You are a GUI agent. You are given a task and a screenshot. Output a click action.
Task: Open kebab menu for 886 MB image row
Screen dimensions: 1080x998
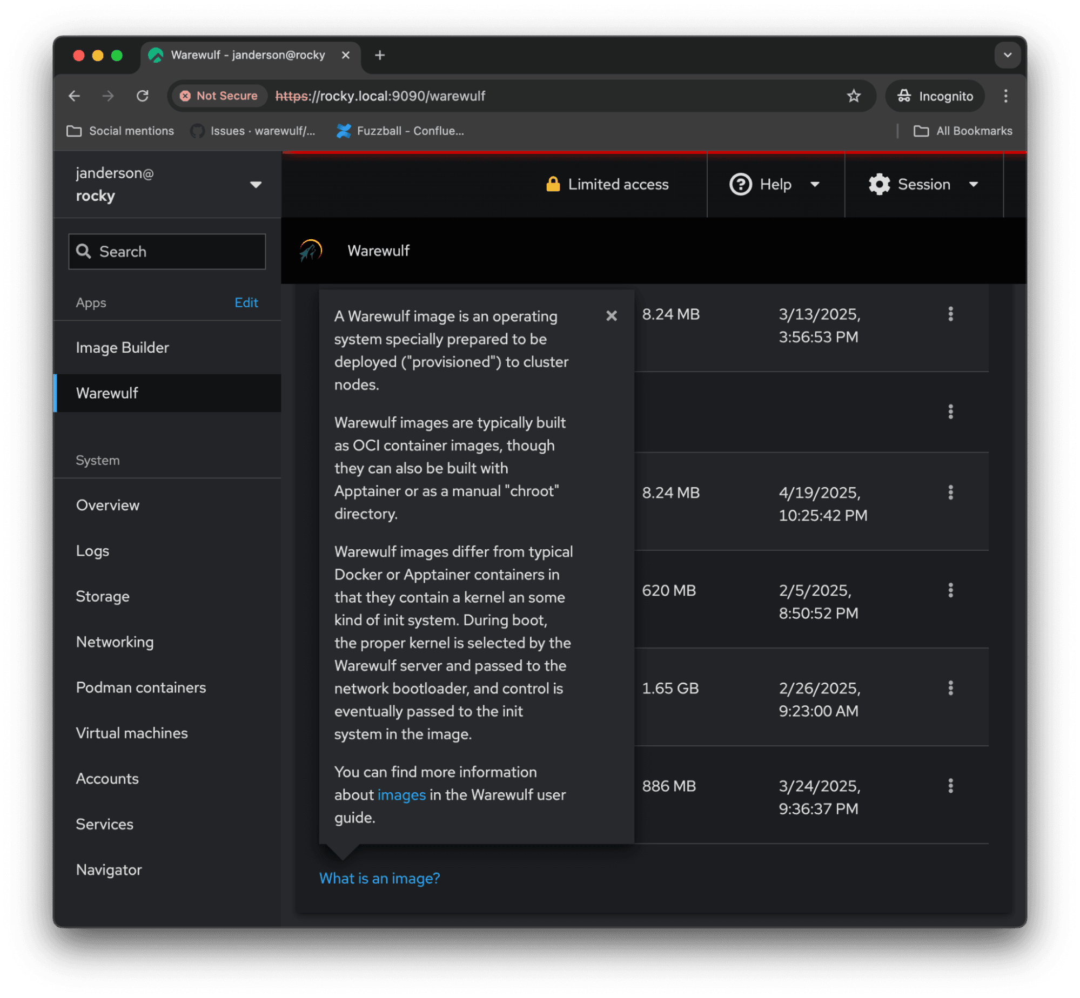pos(950,786)
